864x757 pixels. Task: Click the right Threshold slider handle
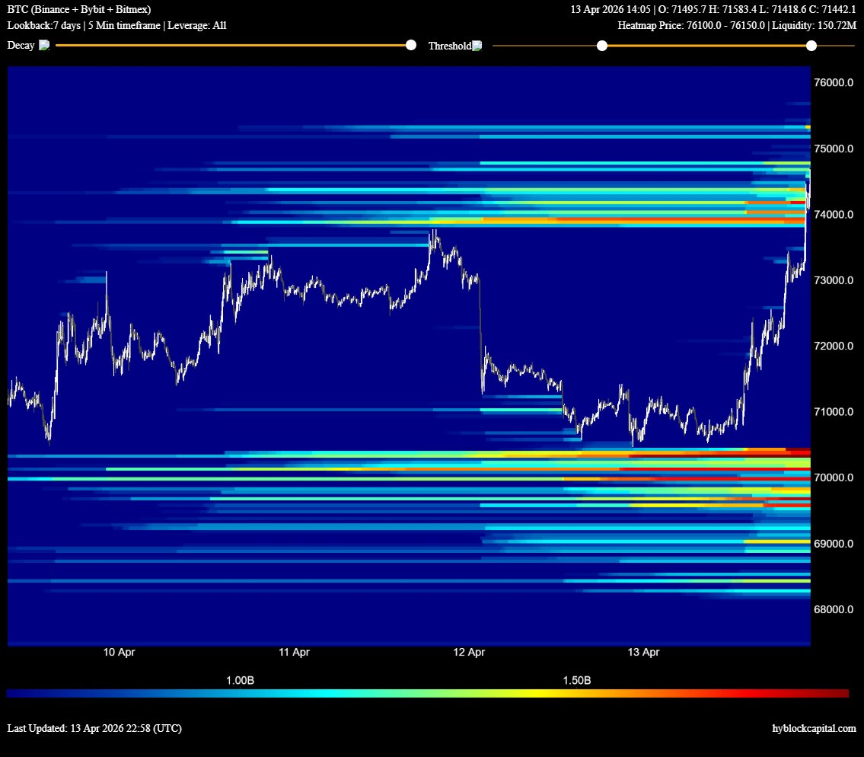point(811,46)
